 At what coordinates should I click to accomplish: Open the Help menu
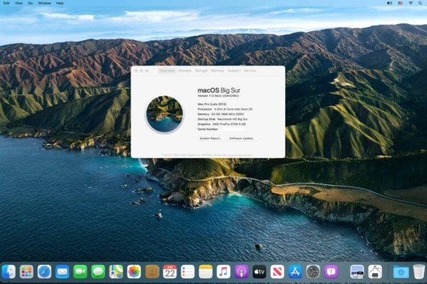coord(60,4)
